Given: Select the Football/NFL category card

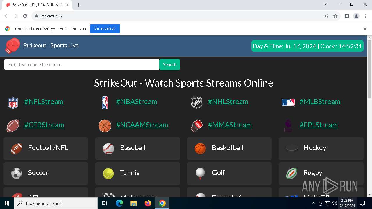Looking at the screenshot, I should (x=46, y=149).
